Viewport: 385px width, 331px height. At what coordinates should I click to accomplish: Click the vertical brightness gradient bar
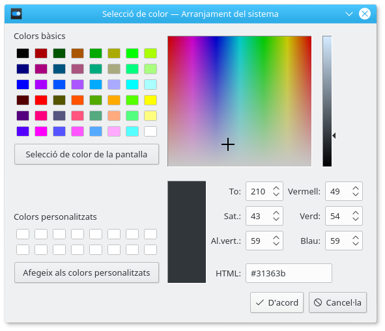[327, 101]
